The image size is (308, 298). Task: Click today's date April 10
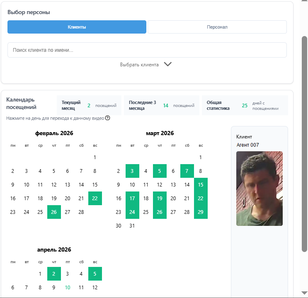click(x=68, y=287)
